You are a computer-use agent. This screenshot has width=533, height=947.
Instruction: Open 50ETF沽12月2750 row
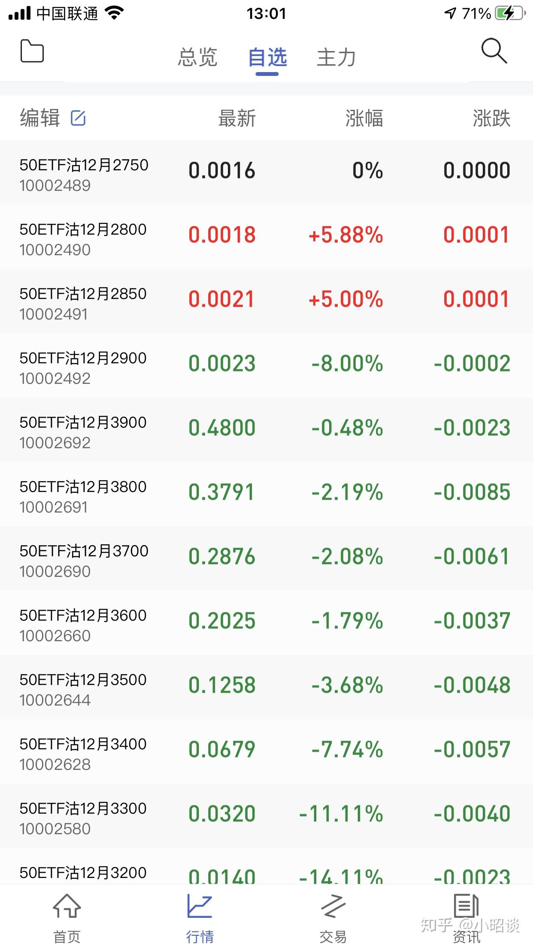pos(266,172)
